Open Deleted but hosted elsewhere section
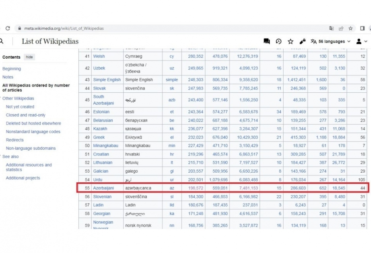Image resolution: width=371 pixels, height=253 pixels. (x=33, y=123)
